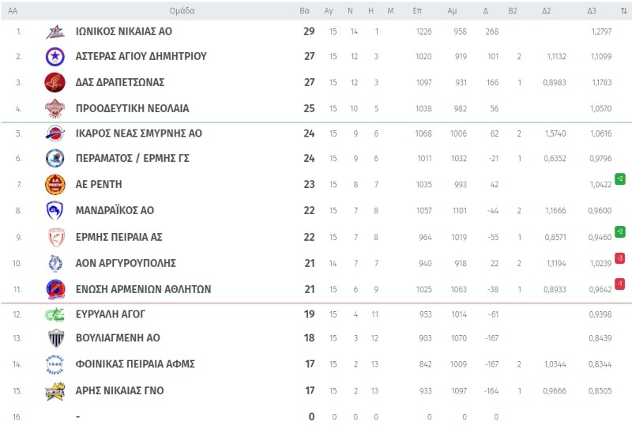Image resolution: width=632 pixels, height=440 pixels.
Task: Sort table by Βα points column
Action: click(x=304, y=11)
